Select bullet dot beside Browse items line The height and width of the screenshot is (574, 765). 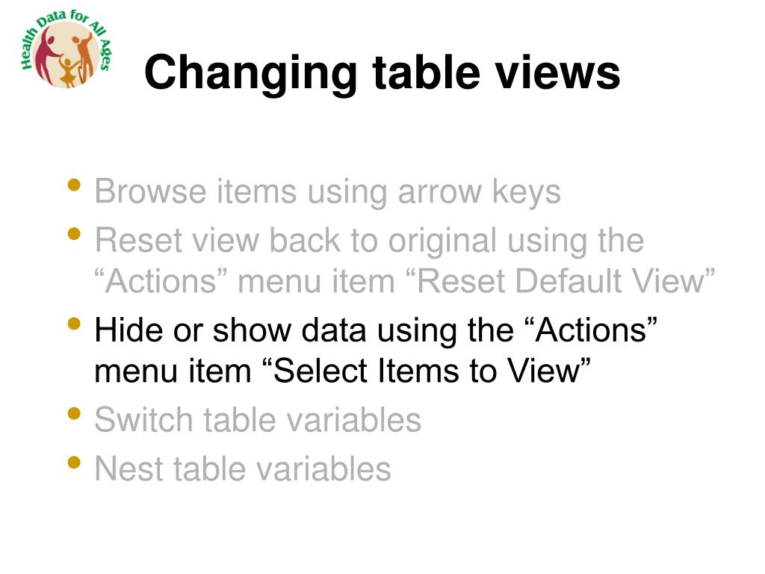click(74, 185)
